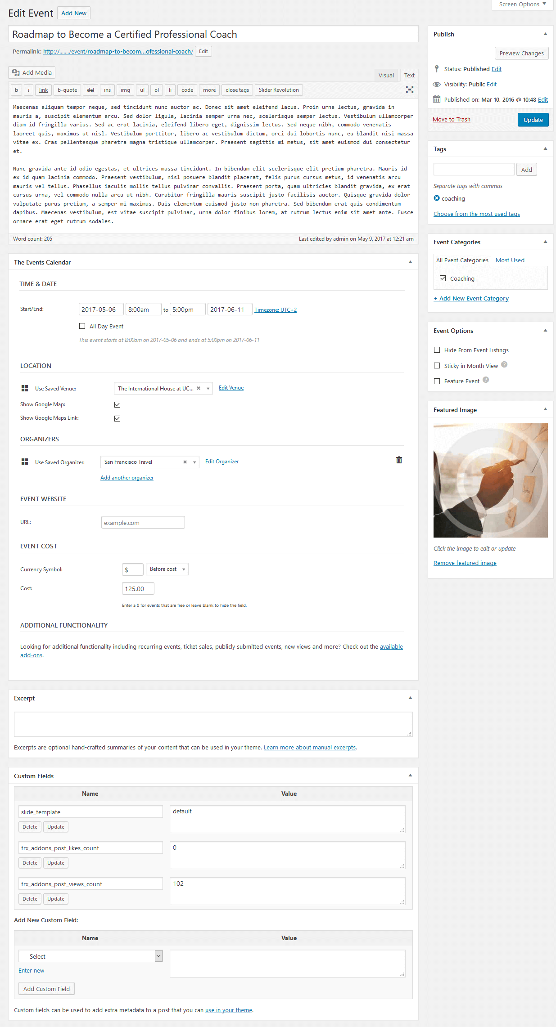Insert the more tag
The width and height of the screenshot is (556, 1027).
(x=209, y=90)
